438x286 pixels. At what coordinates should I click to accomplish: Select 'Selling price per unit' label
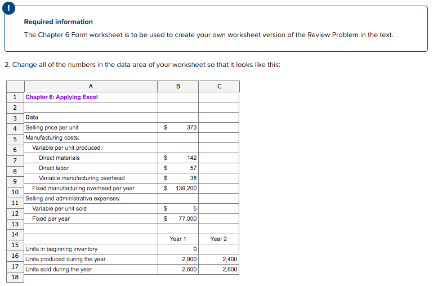(x=52, y=127)
